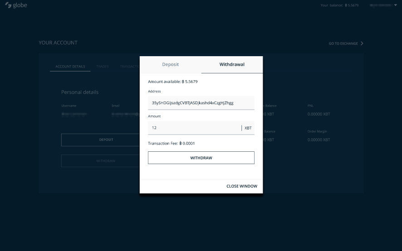Click the Username label
The width and height of the screenshot is (402, 251).
click(x=69, y=106)
